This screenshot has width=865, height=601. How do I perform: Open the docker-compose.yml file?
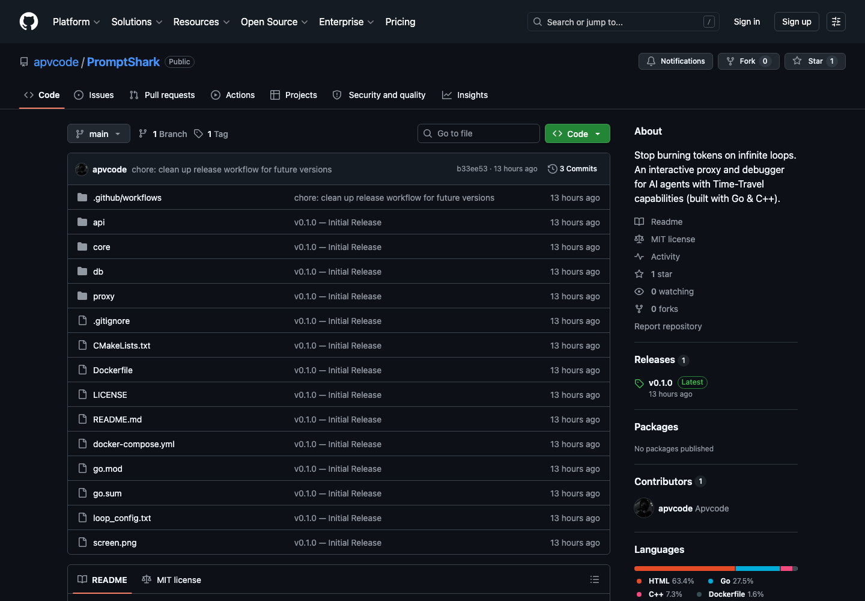coord(133,444)
